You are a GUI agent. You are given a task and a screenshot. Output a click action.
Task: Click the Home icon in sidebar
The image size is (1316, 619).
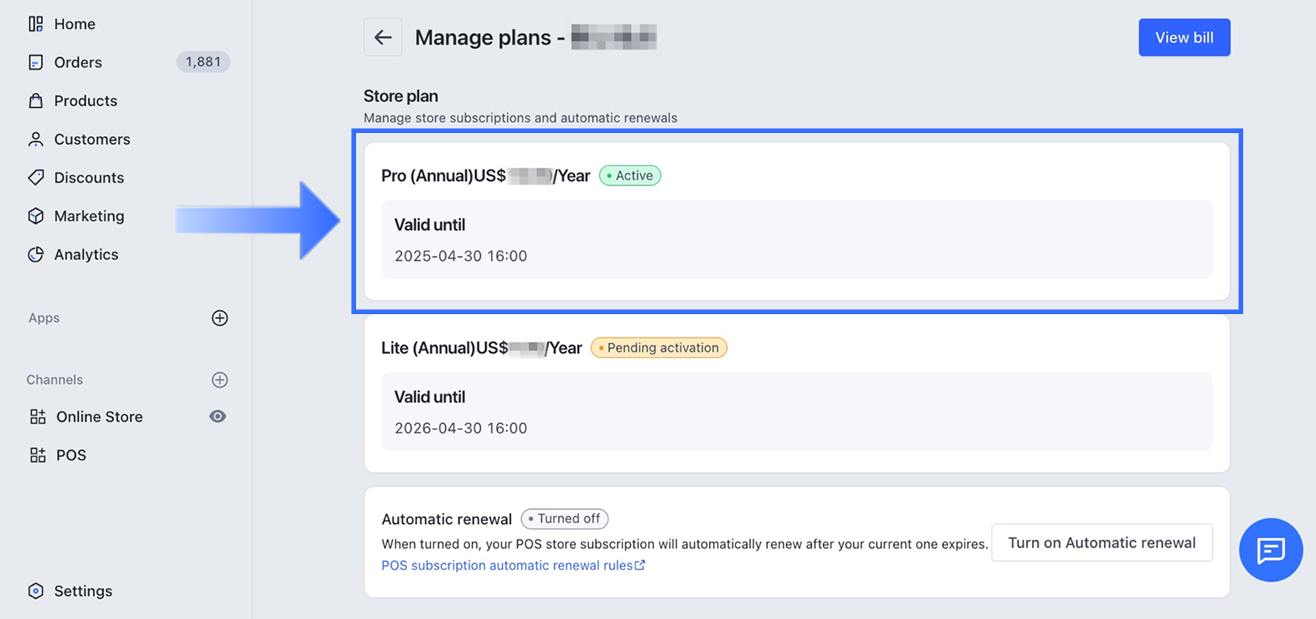pos(36,24)
